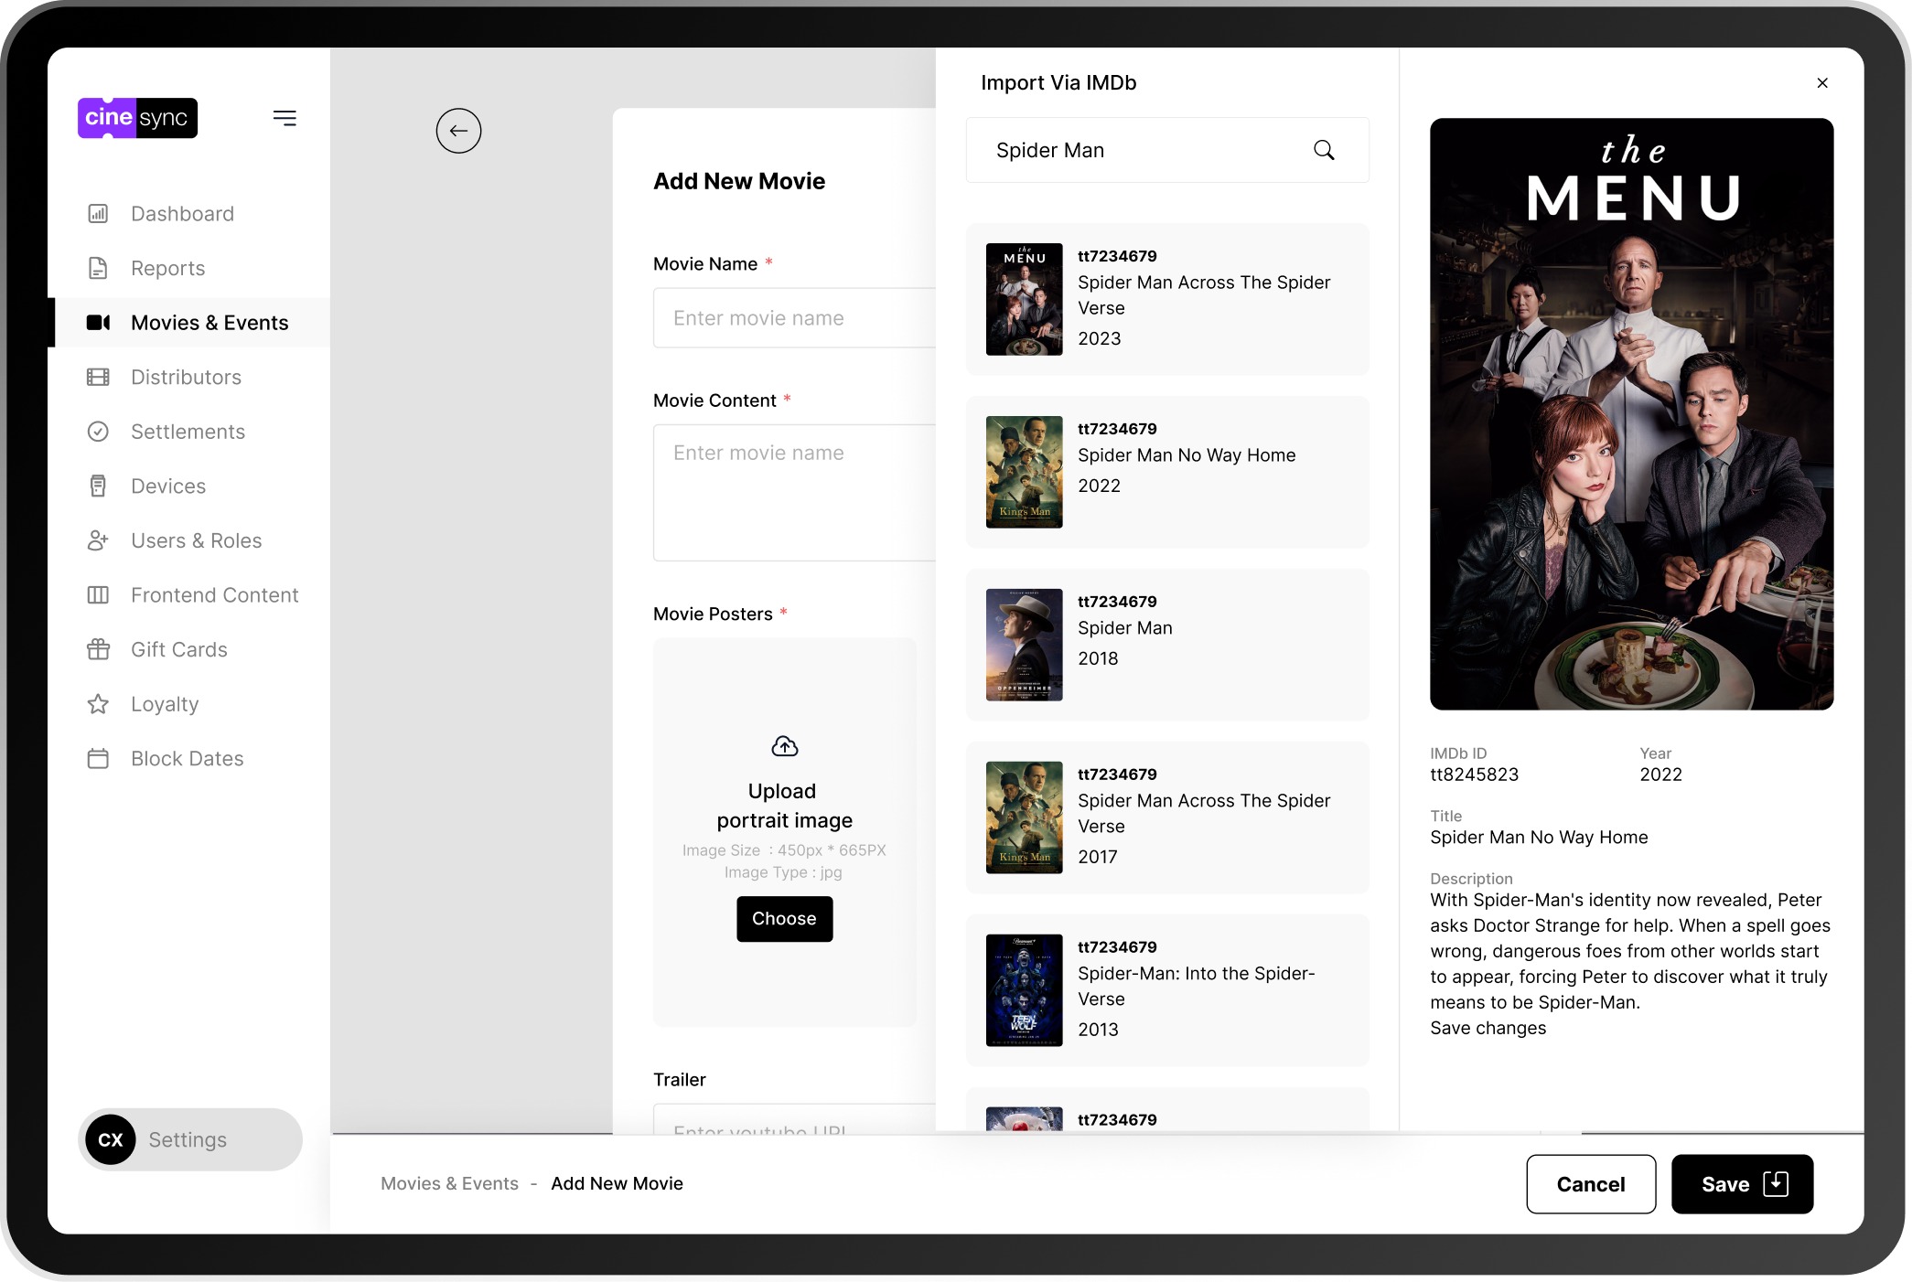
Task: Select Spider Man No Way Home result
Action: point(1166,472)
